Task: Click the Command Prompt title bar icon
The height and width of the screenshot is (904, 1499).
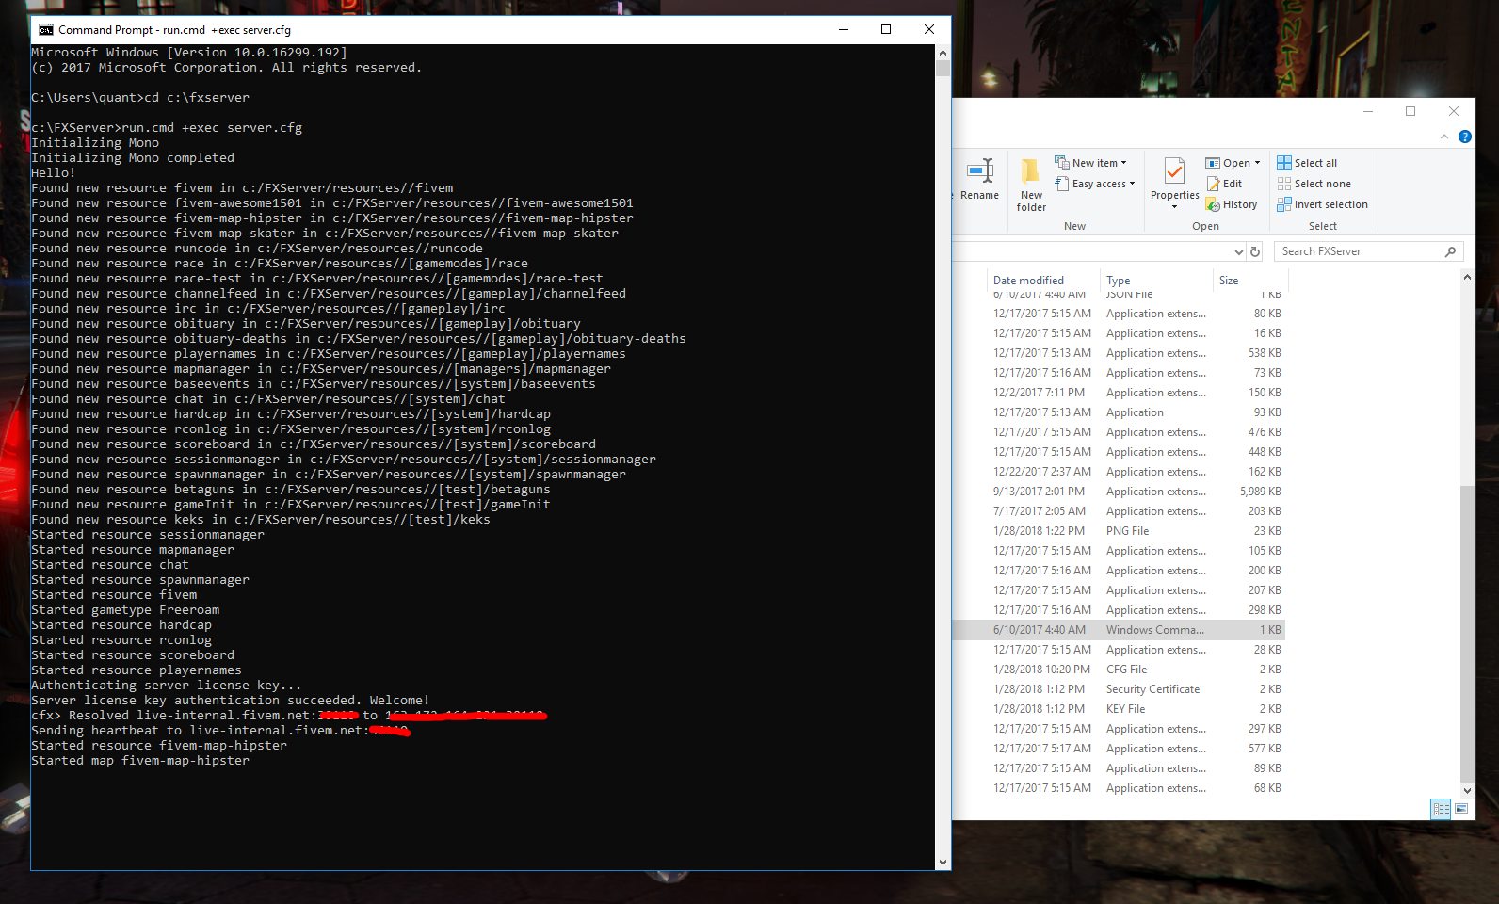Action: coord(45,30)
